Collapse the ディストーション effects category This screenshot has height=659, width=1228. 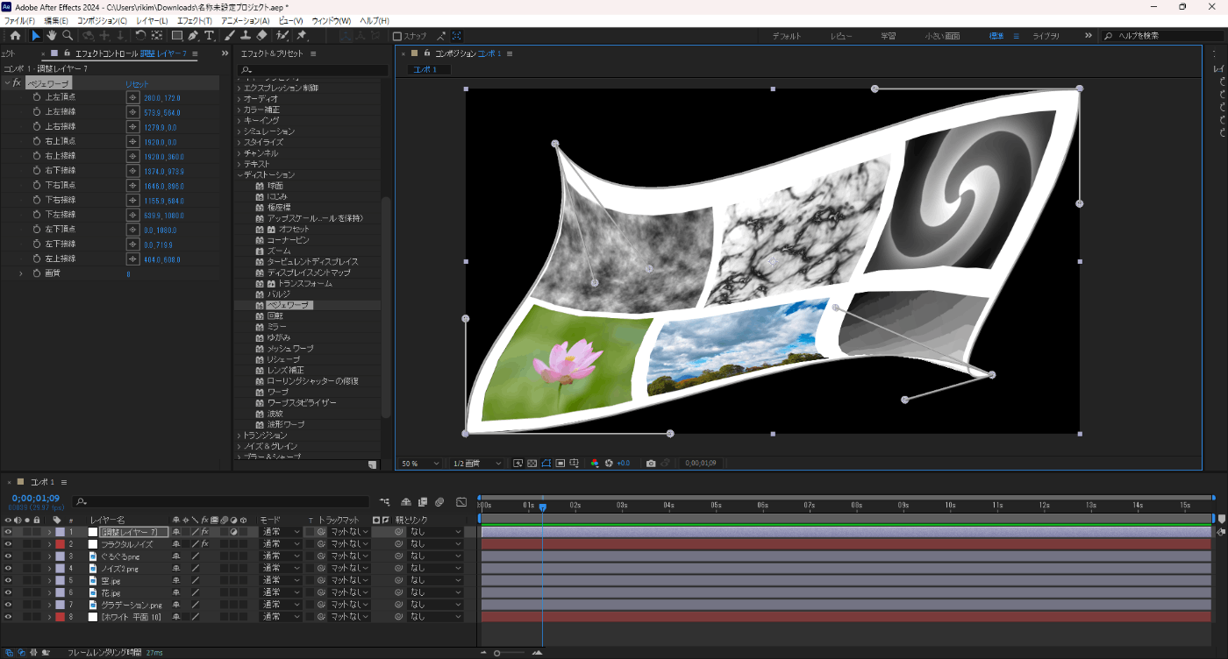239,174
